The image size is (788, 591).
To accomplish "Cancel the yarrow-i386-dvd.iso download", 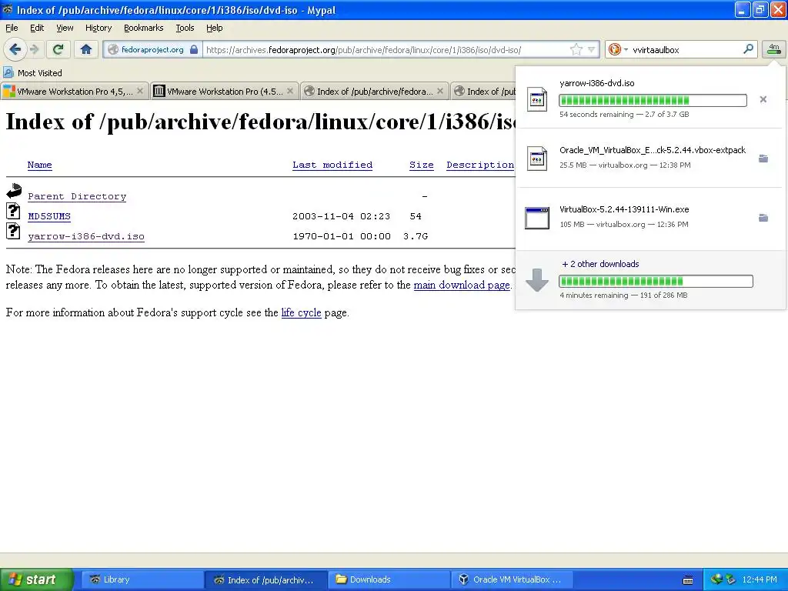I will [763, 99].
